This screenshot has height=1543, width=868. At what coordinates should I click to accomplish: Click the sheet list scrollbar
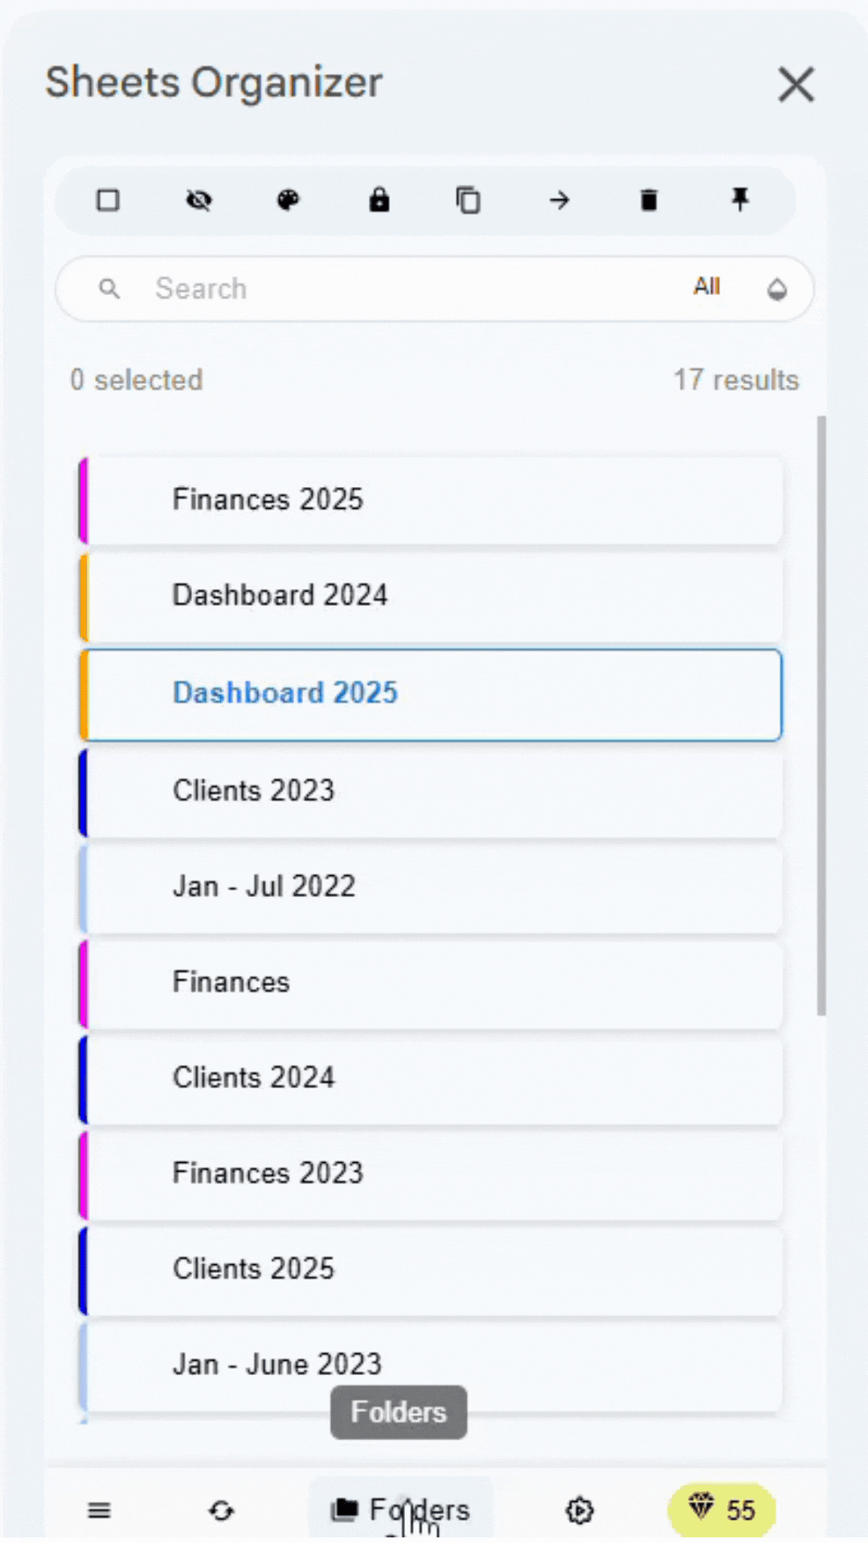coord(821,715)
